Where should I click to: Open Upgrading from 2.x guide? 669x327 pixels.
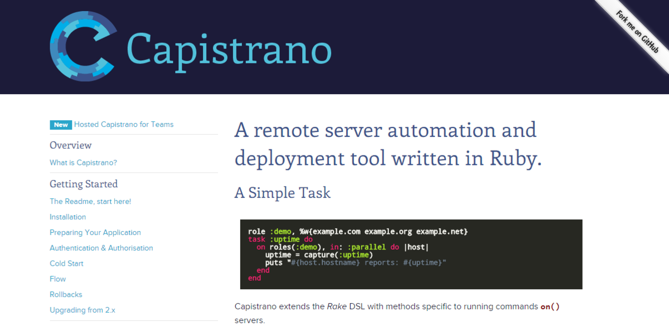tap(83, 310)
